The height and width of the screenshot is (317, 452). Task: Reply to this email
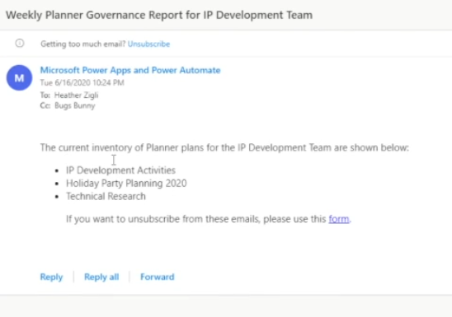pos(51,277)
